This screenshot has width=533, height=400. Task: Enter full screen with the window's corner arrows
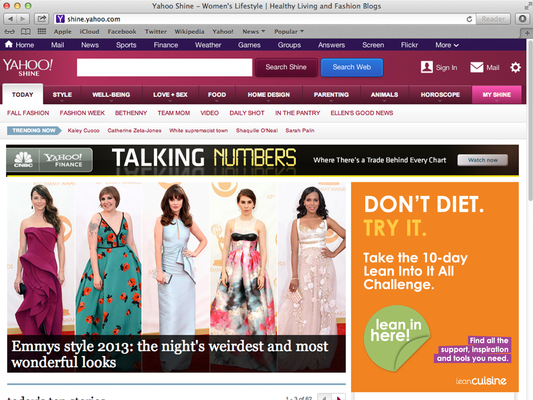(x=527, y=6)
